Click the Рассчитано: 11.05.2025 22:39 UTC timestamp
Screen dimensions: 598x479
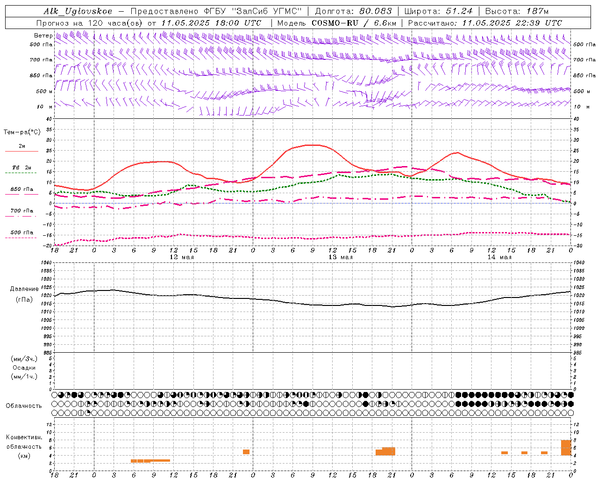tap(485, 23)
